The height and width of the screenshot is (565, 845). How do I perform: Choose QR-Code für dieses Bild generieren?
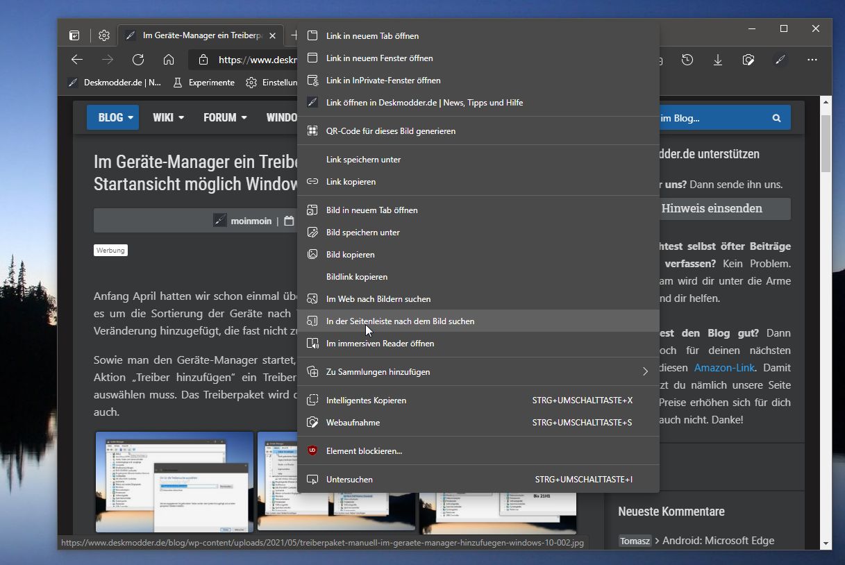(x=478, y=131)
